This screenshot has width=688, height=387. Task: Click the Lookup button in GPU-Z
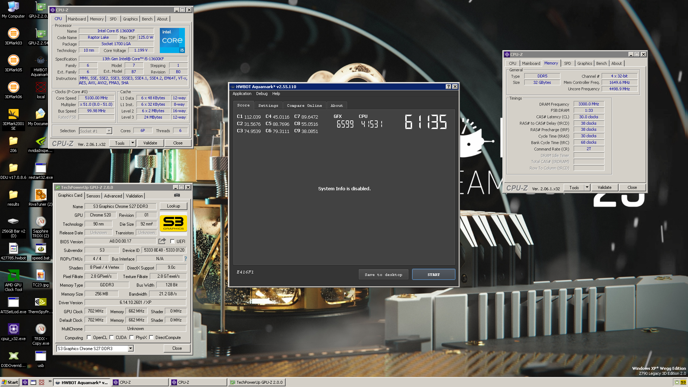coord(173,206)
